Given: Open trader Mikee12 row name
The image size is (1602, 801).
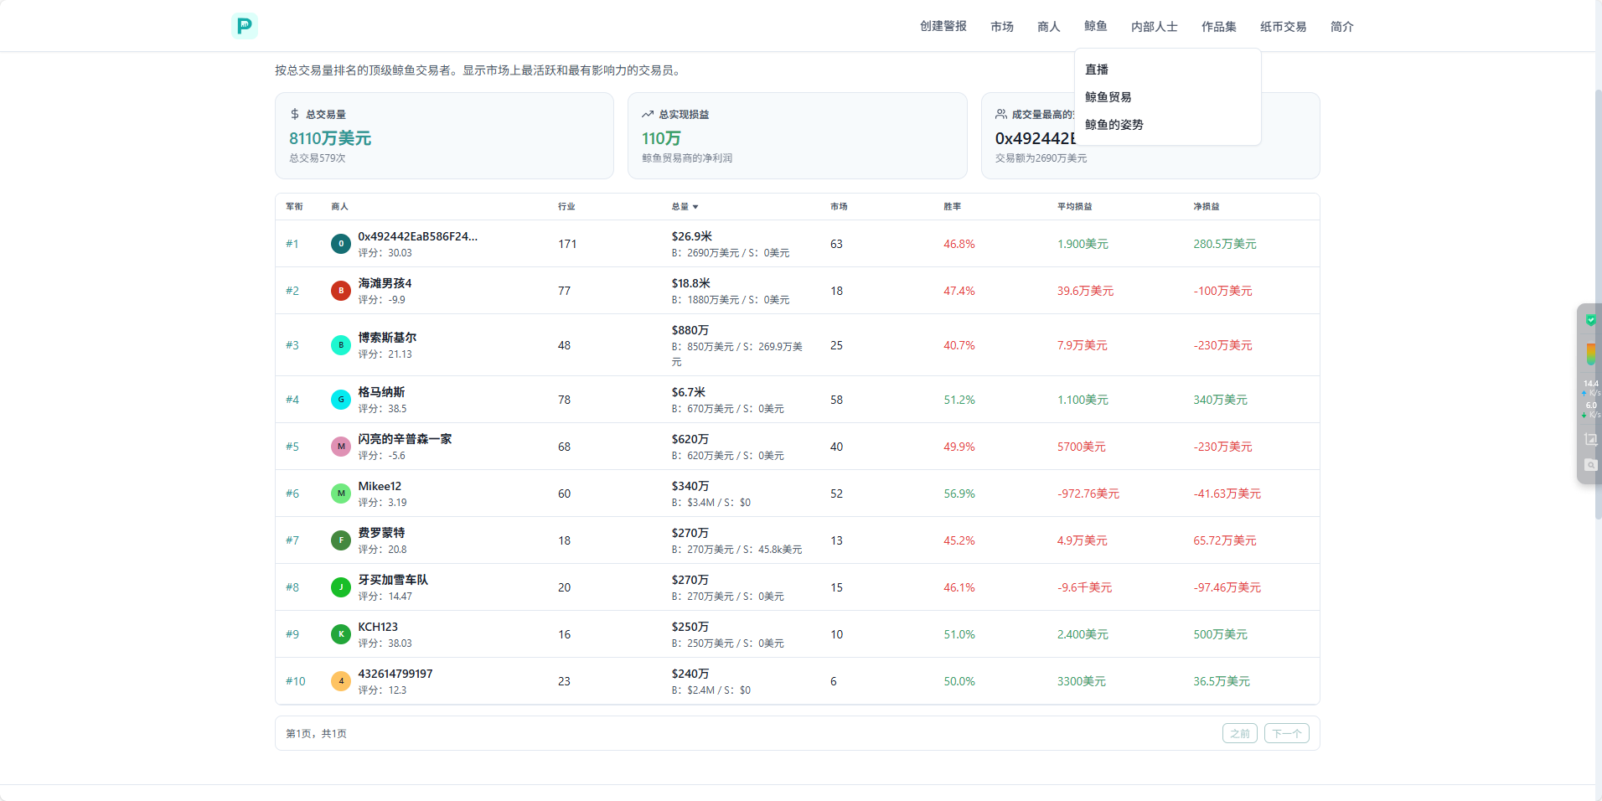Looking at the screenshot, I should (x=380, y=486).
